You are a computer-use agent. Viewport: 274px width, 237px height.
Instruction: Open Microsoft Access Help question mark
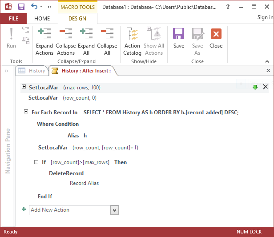pyautogui.click(x=228, y=7)
